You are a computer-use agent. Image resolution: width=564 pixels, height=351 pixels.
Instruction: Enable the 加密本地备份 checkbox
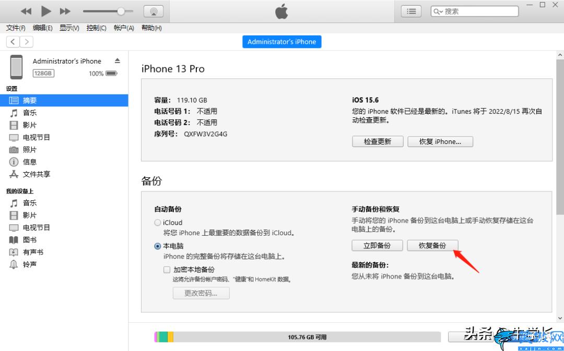pos(167,270)
